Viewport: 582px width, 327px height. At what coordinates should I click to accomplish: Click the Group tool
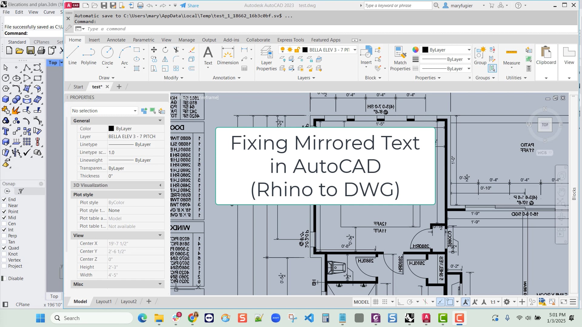[x=480, y=56]
